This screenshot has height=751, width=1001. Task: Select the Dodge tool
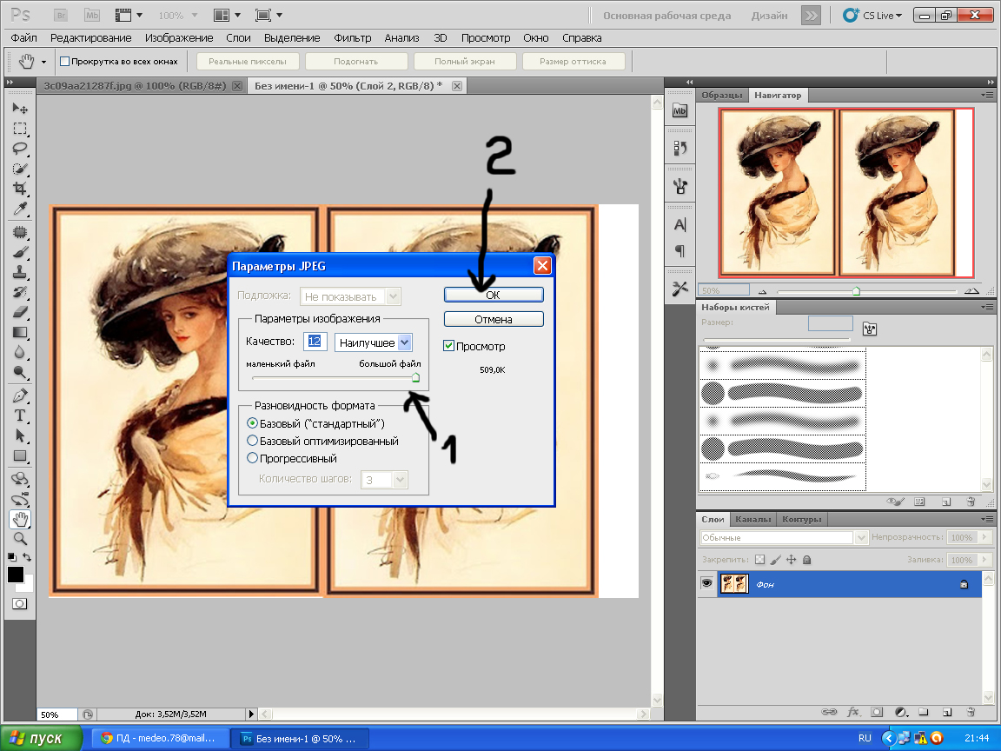(20, 372)
